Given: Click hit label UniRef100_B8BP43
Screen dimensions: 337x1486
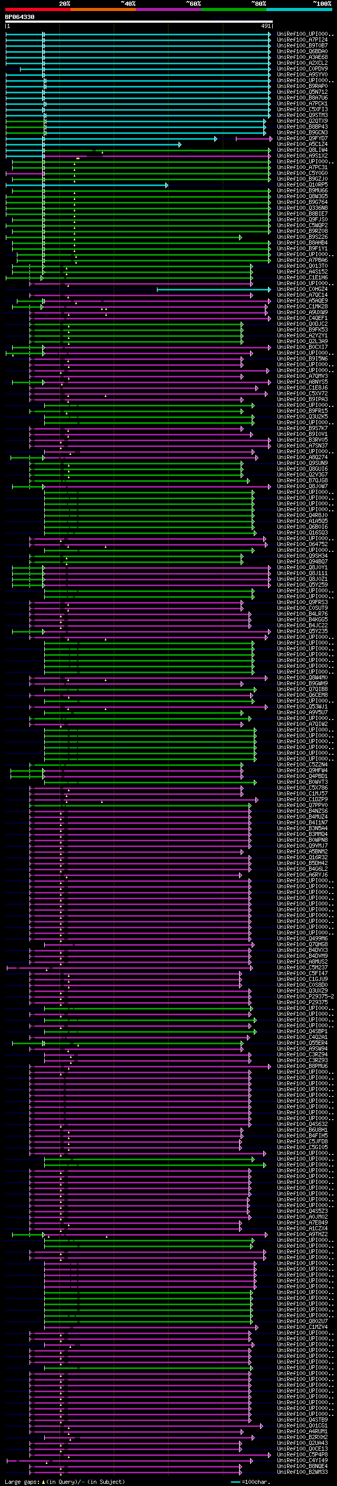Looking at the screenshot, I should coord(302,127).
